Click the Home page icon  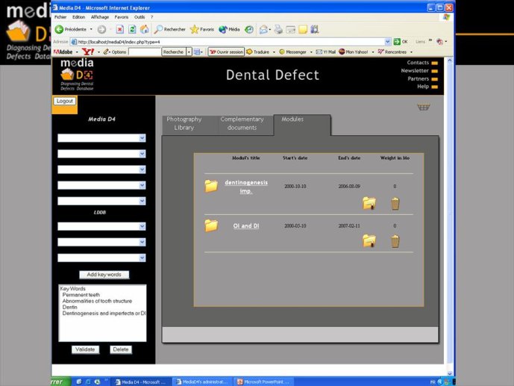(x=144, y=30)
